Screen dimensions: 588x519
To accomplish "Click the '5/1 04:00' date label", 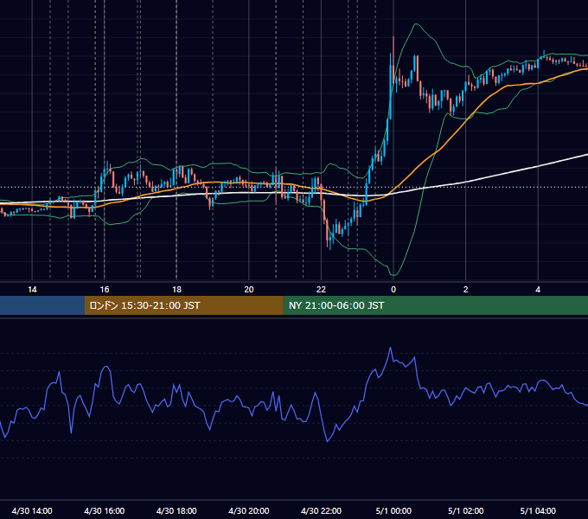I will [x=538, y=510].
